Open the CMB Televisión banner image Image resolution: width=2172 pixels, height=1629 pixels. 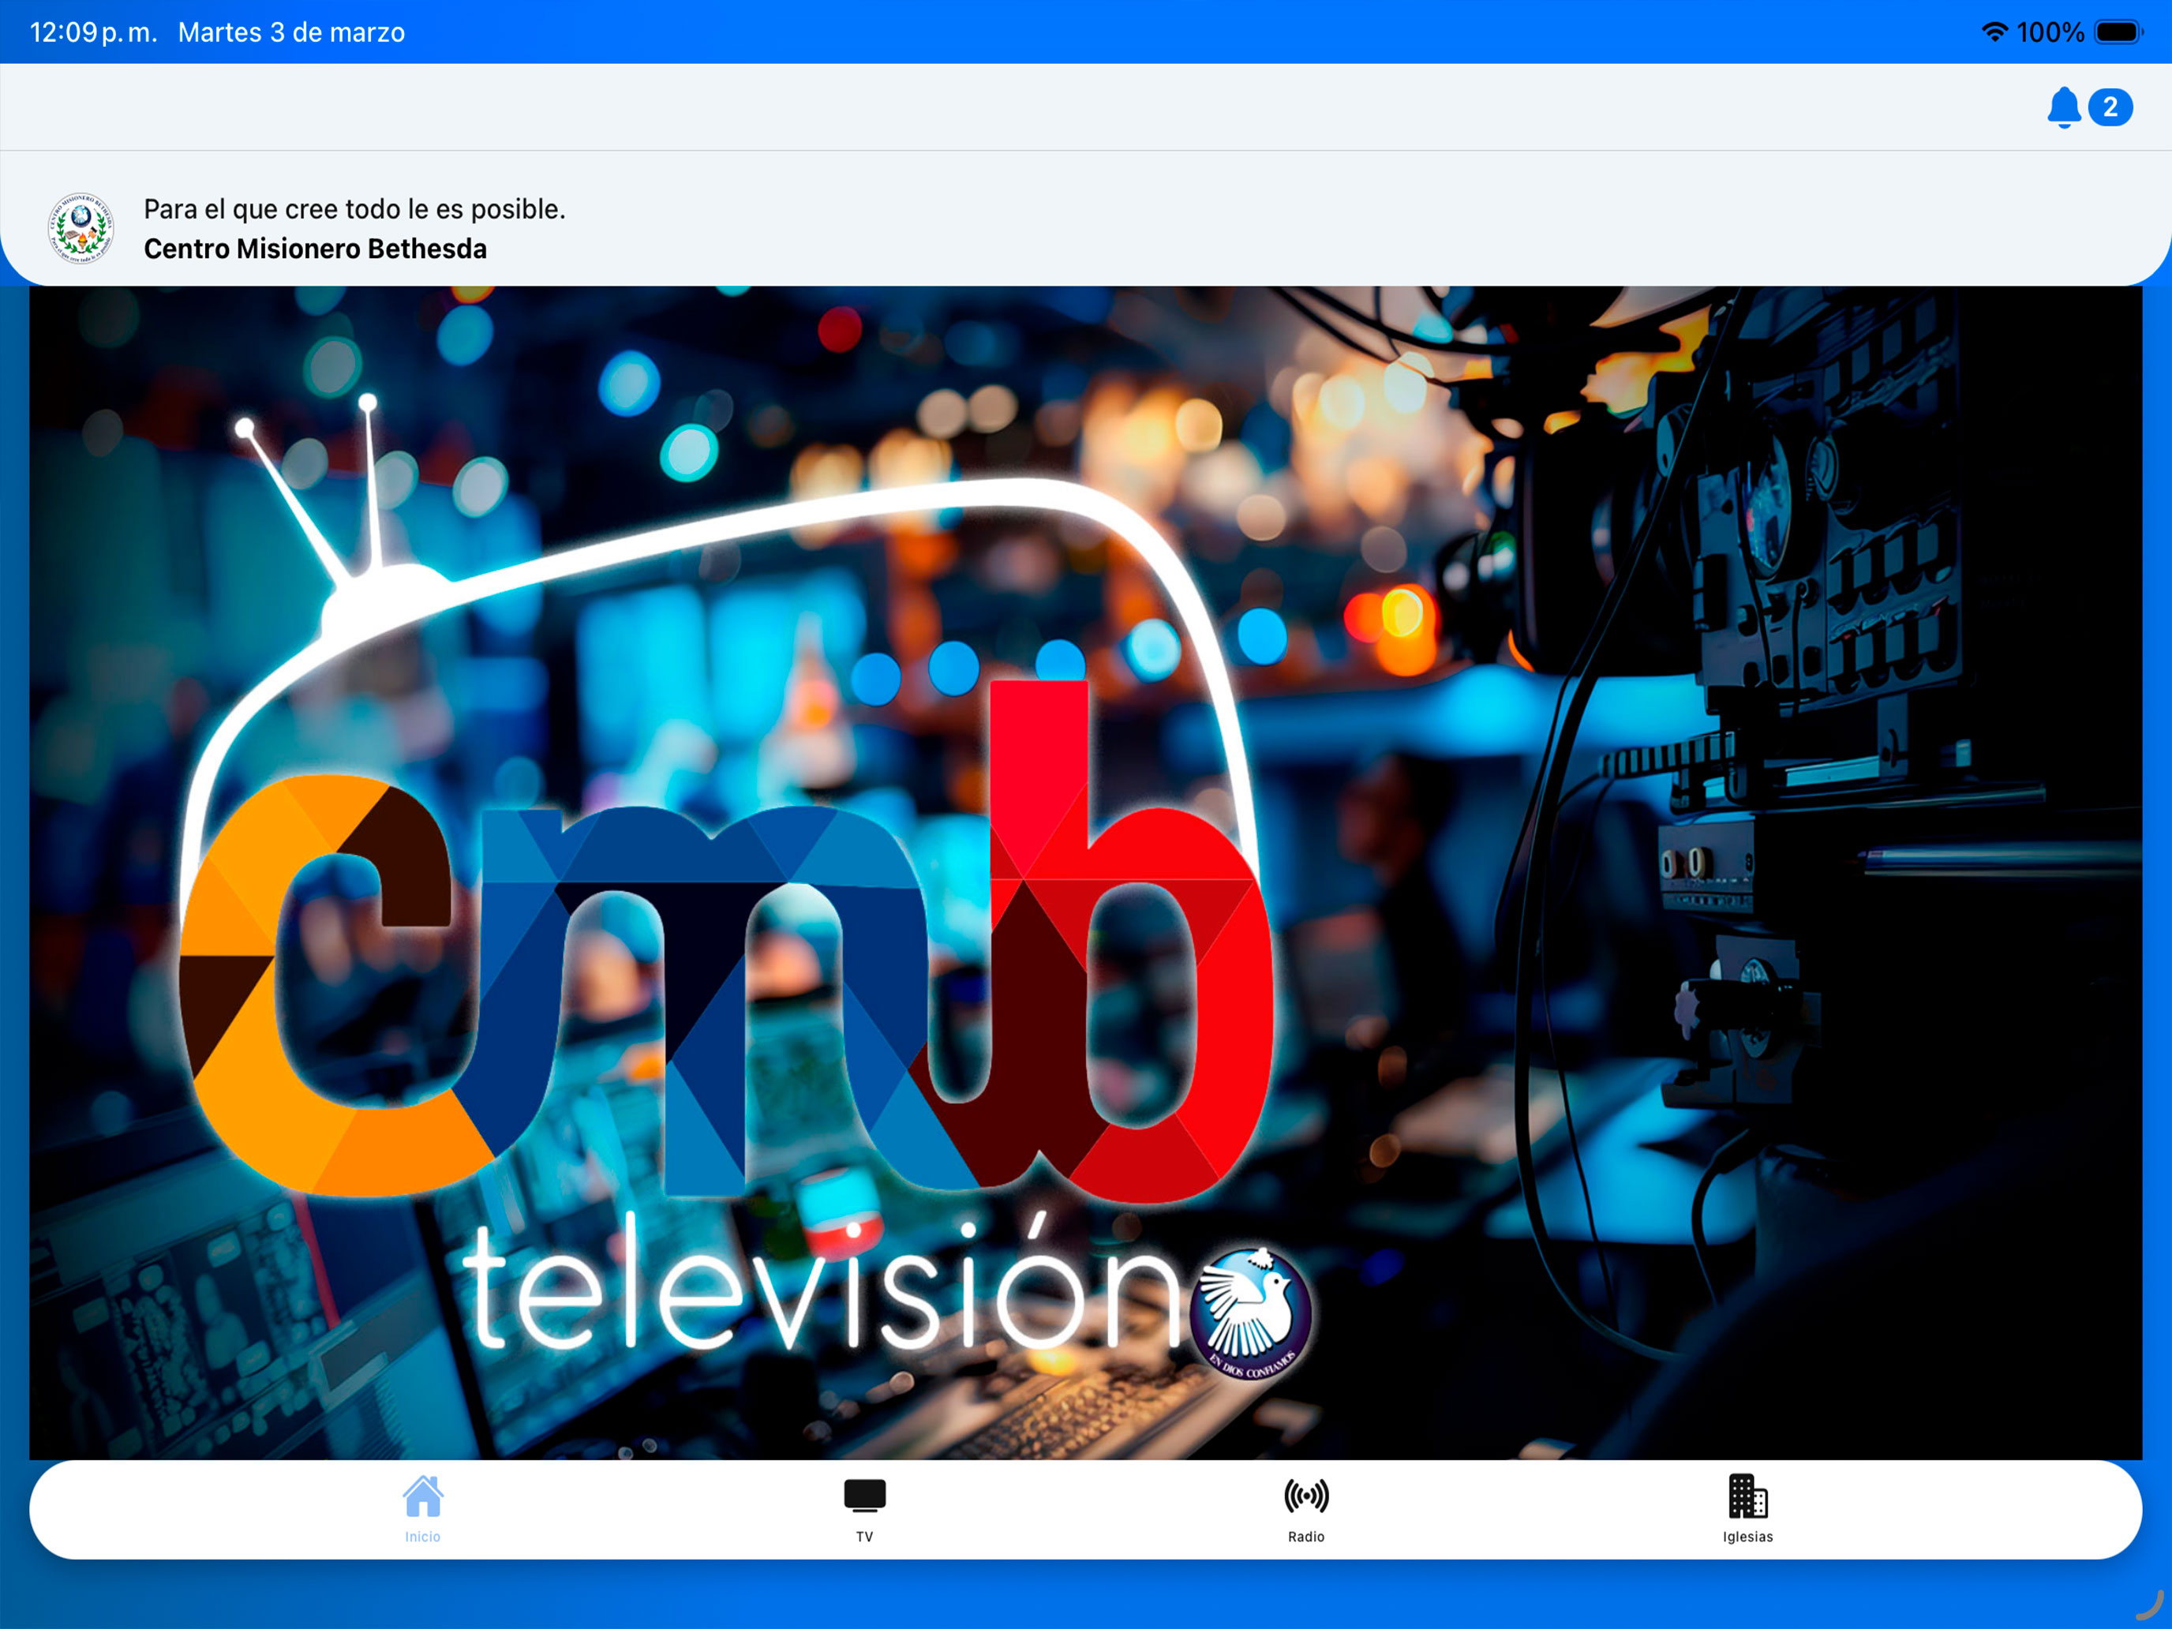click(x=1086, y=873)
